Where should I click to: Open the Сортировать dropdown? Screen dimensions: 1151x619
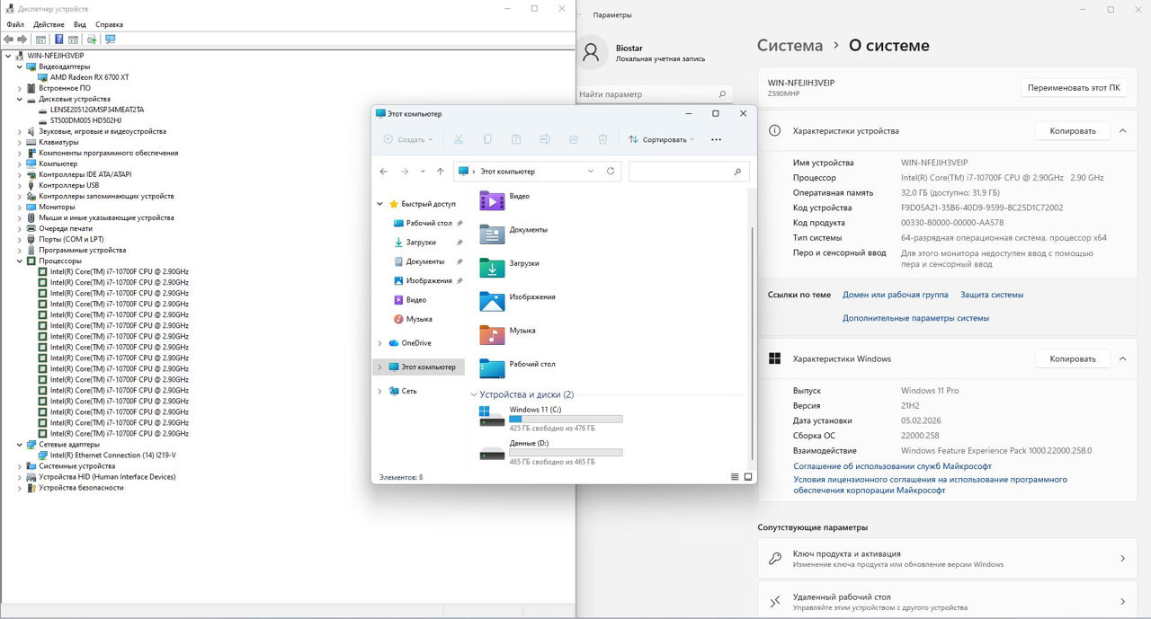pos(662,139)
